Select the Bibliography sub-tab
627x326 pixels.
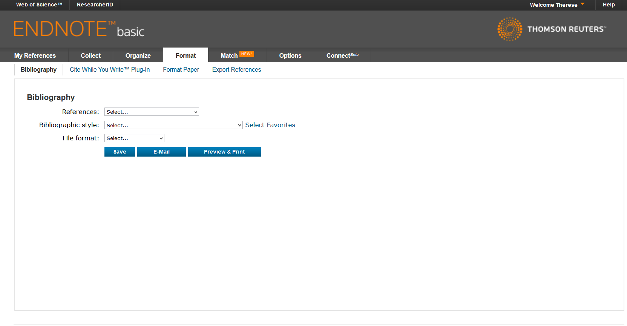click(x=38, y=69)
